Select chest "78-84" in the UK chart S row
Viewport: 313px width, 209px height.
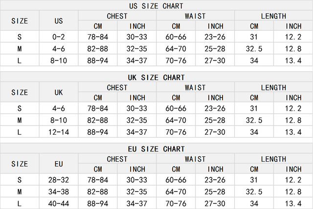[98, 108]
